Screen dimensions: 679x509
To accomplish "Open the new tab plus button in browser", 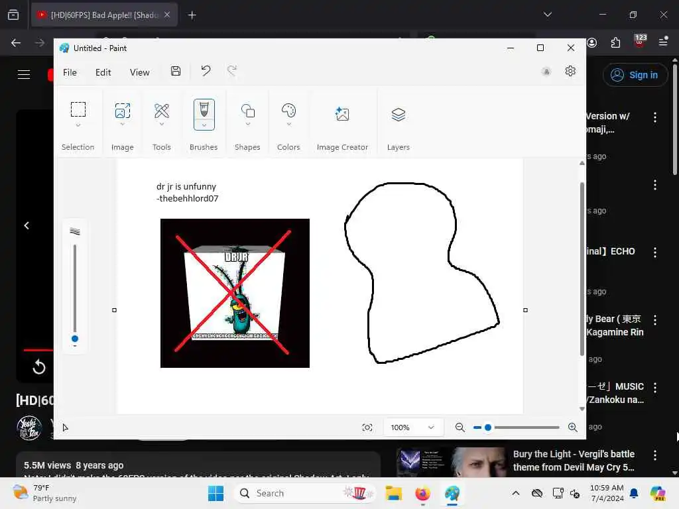I will pyautogui.click(x=192, y=15).
